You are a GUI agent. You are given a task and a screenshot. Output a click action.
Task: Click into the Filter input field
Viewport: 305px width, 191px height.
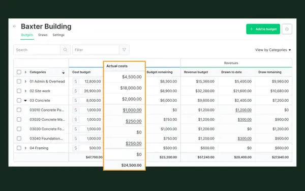96,50
